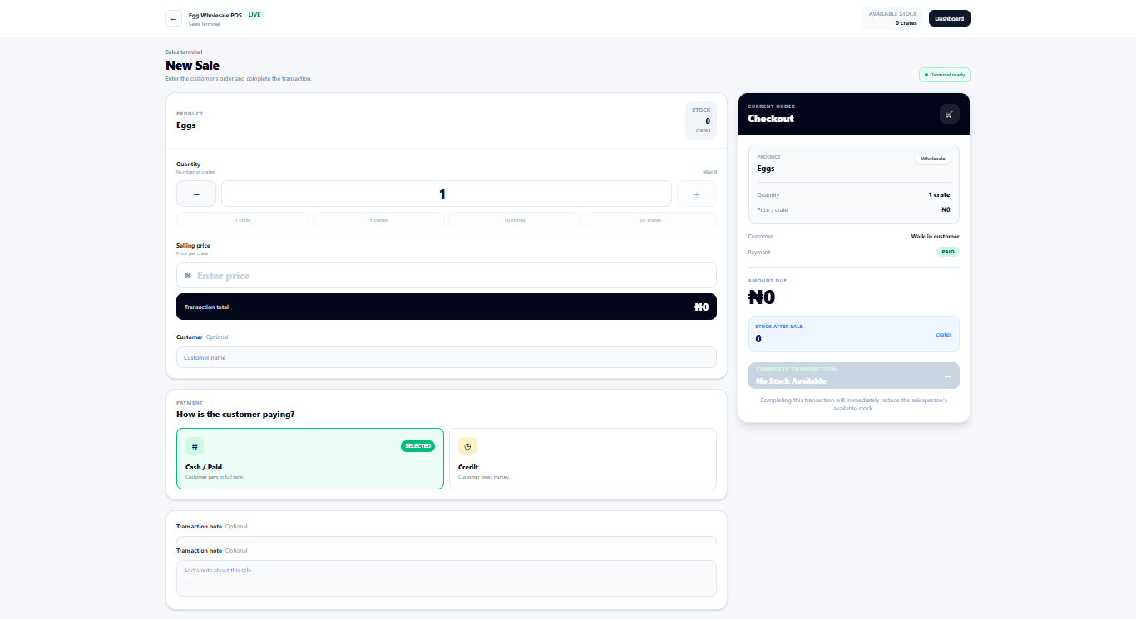
Task: Click the transaction note text area
Action: coord(447,578)
